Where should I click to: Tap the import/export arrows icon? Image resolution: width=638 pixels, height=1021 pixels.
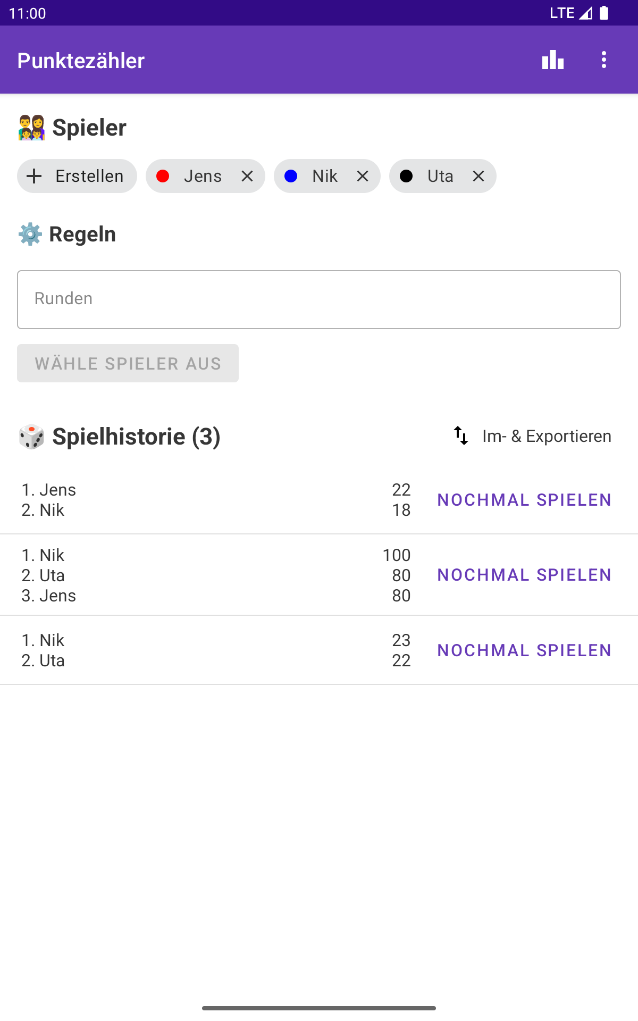(461, 436)
